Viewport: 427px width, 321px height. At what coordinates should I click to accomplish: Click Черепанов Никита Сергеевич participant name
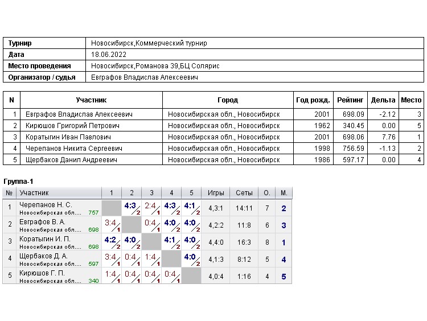click(x=72, y=149)
